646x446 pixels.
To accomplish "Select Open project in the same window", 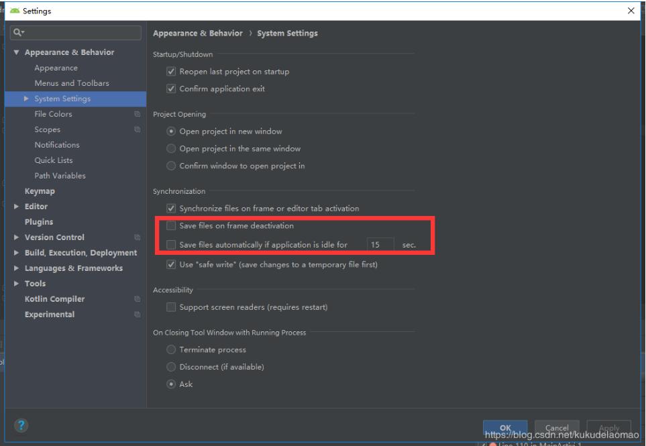I will point(172,148).
